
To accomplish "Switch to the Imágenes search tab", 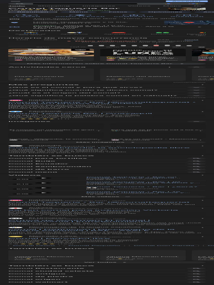I will point(99,6).
